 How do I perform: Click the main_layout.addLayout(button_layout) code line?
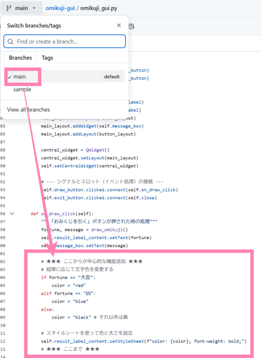tap(88, 134)
